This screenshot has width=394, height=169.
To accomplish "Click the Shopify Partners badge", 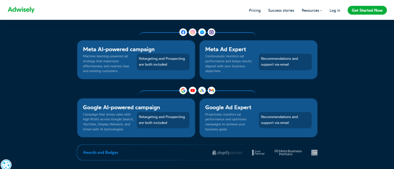I will 227,153.
